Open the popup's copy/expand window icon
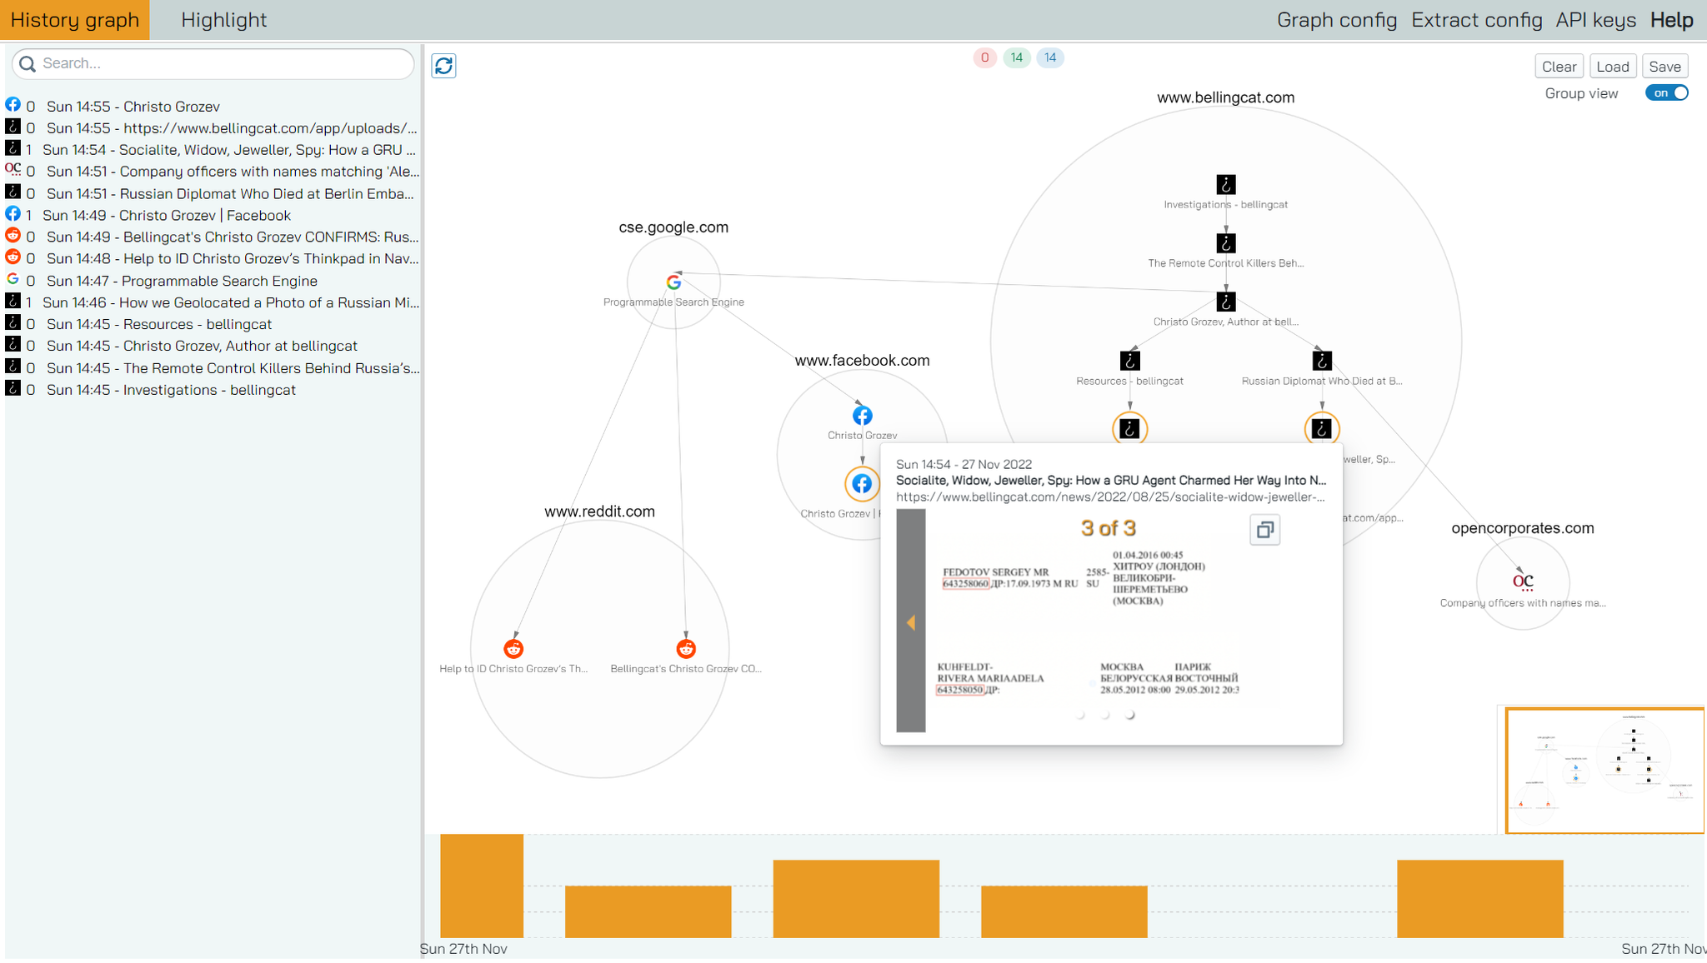 click(x=1265, y=530)
